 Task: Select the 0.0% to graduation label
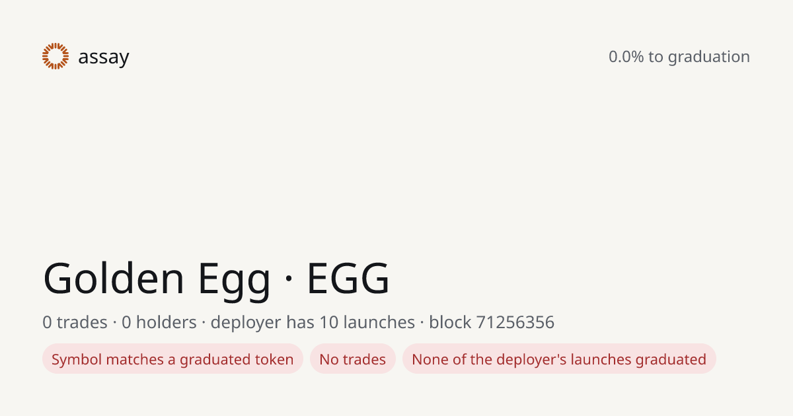679,57
